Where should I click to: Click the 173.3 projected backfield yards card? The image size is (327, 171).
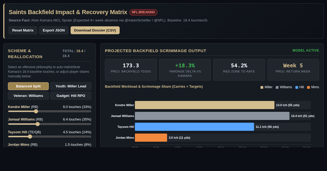tap(131, 70)
